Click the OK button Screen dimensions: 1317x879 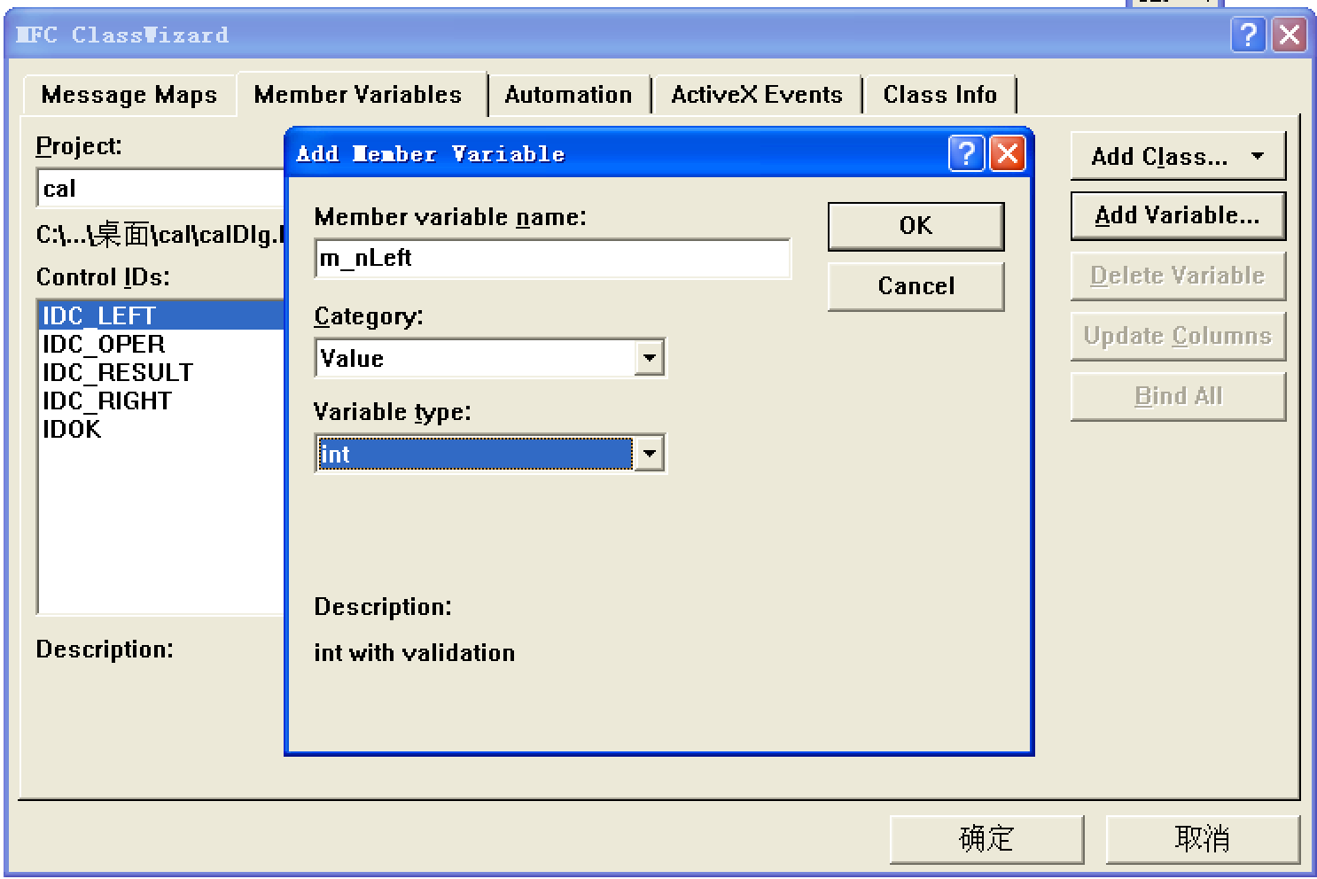(x=915, y=226)
